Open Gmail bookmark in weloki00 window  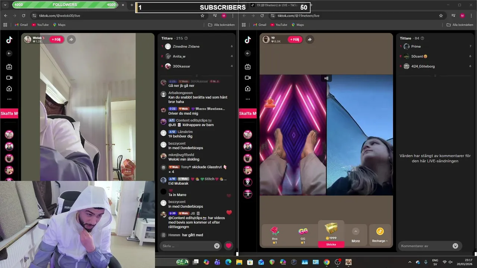click(21, 25)
